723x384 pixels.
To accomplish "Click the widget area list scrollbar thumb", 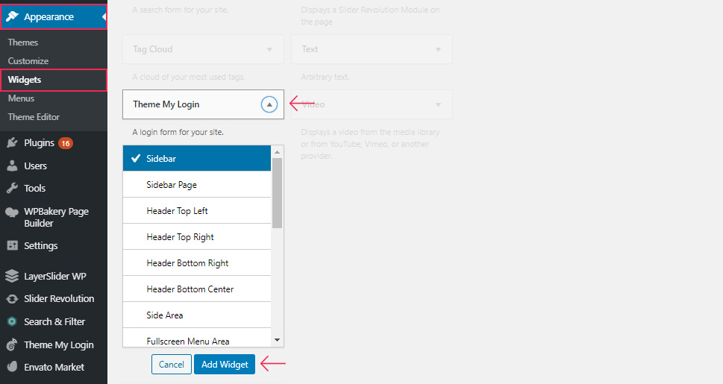I will [277, 193].
